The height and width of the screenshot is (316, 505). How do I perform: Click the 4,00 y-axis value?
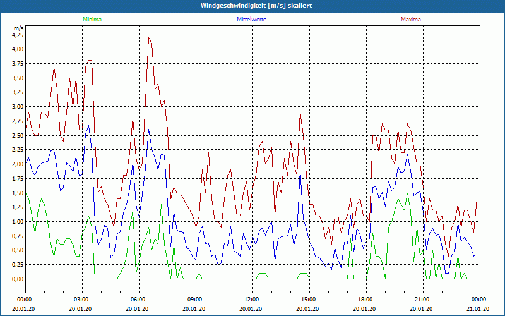coord(18,49)
